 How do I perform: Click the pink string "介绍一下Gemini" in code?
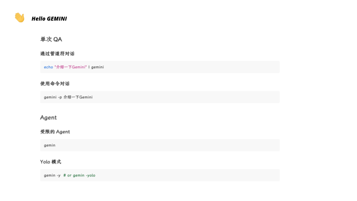pyautogui.click(x=71, y=67)
